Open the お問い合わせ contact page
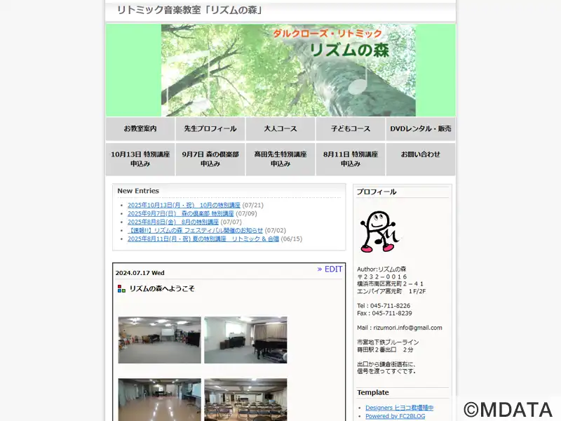The width and height of the screenshot is (561, 421). [421, 159]
